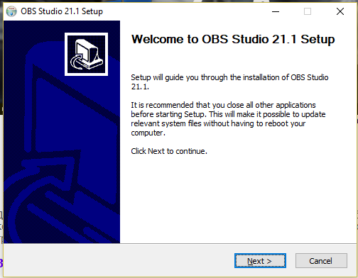Viewport: 358px width, 278px height.
Task: Cancel the OBS Studio installation
Action: click(x=321, y=261)
